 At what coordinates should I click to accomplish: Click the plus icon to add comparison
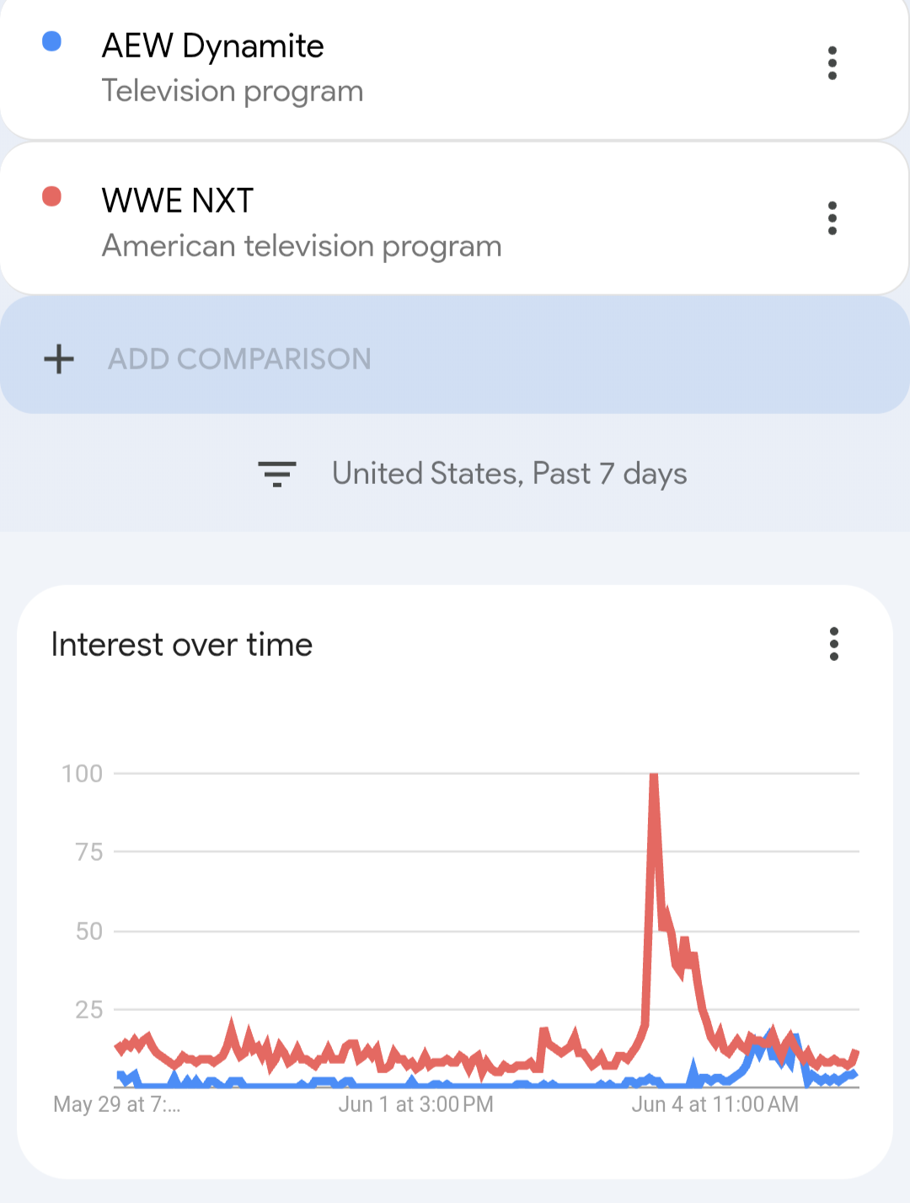(59, 359)
